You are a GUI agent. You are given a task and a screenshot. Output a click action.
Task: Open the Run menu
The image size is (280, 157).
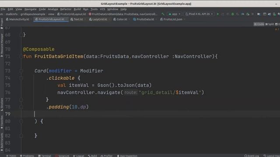click(x=86, y=9)
